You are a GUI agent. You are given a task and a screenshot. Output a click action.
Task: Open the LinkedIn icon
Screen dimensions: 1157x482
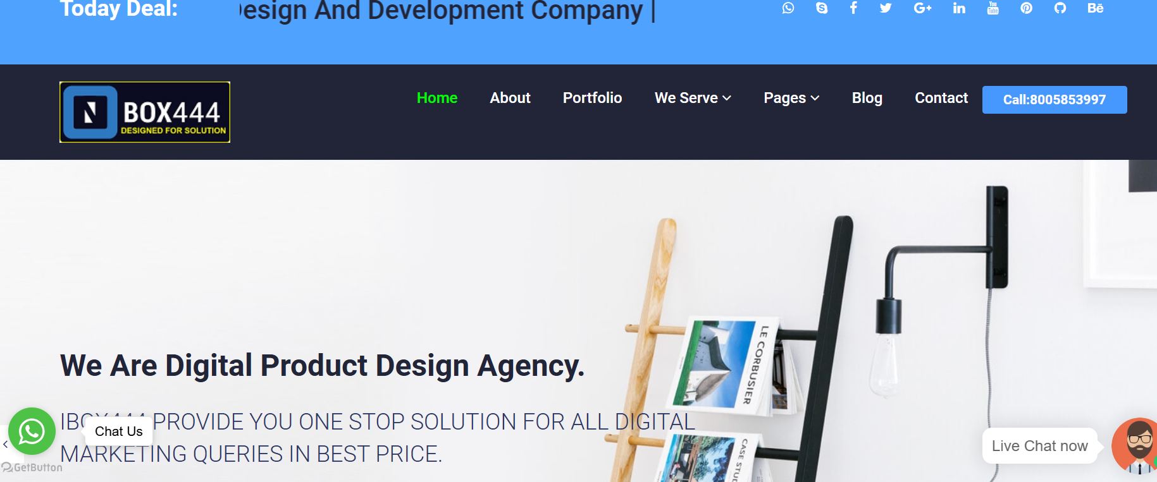click(x=959, y=8)
